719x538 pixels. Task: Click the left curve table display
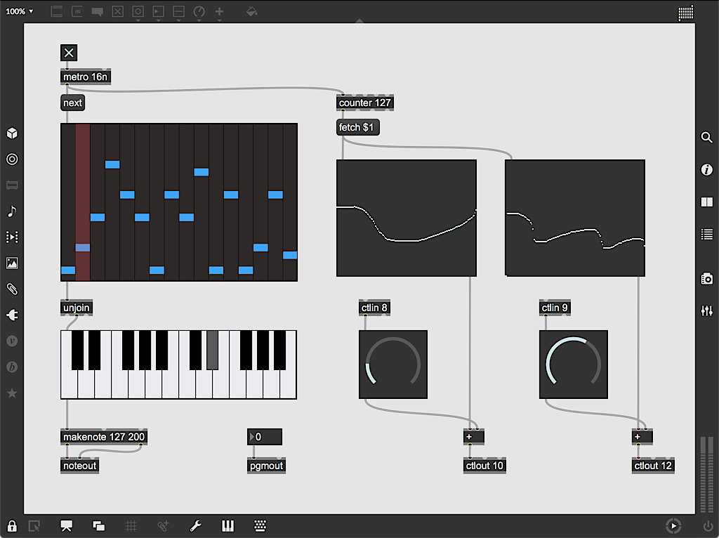(x=407, y=218)
